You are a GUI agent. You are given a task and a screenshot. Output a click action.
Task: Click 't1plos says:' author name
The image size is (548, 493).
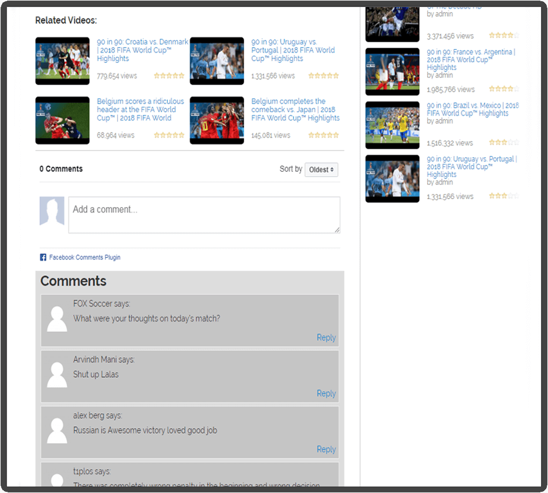pos(92,472)
